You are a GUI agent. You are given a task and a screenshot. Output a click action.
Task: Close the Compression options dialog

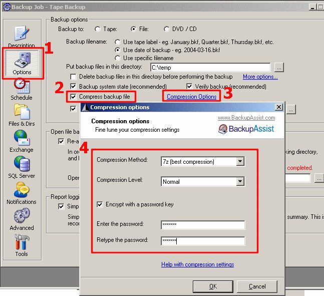279,107
